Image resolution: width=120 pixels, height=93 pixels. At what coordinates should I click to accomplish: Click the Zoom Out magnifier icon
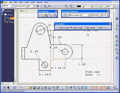click(x=78, y=88)
